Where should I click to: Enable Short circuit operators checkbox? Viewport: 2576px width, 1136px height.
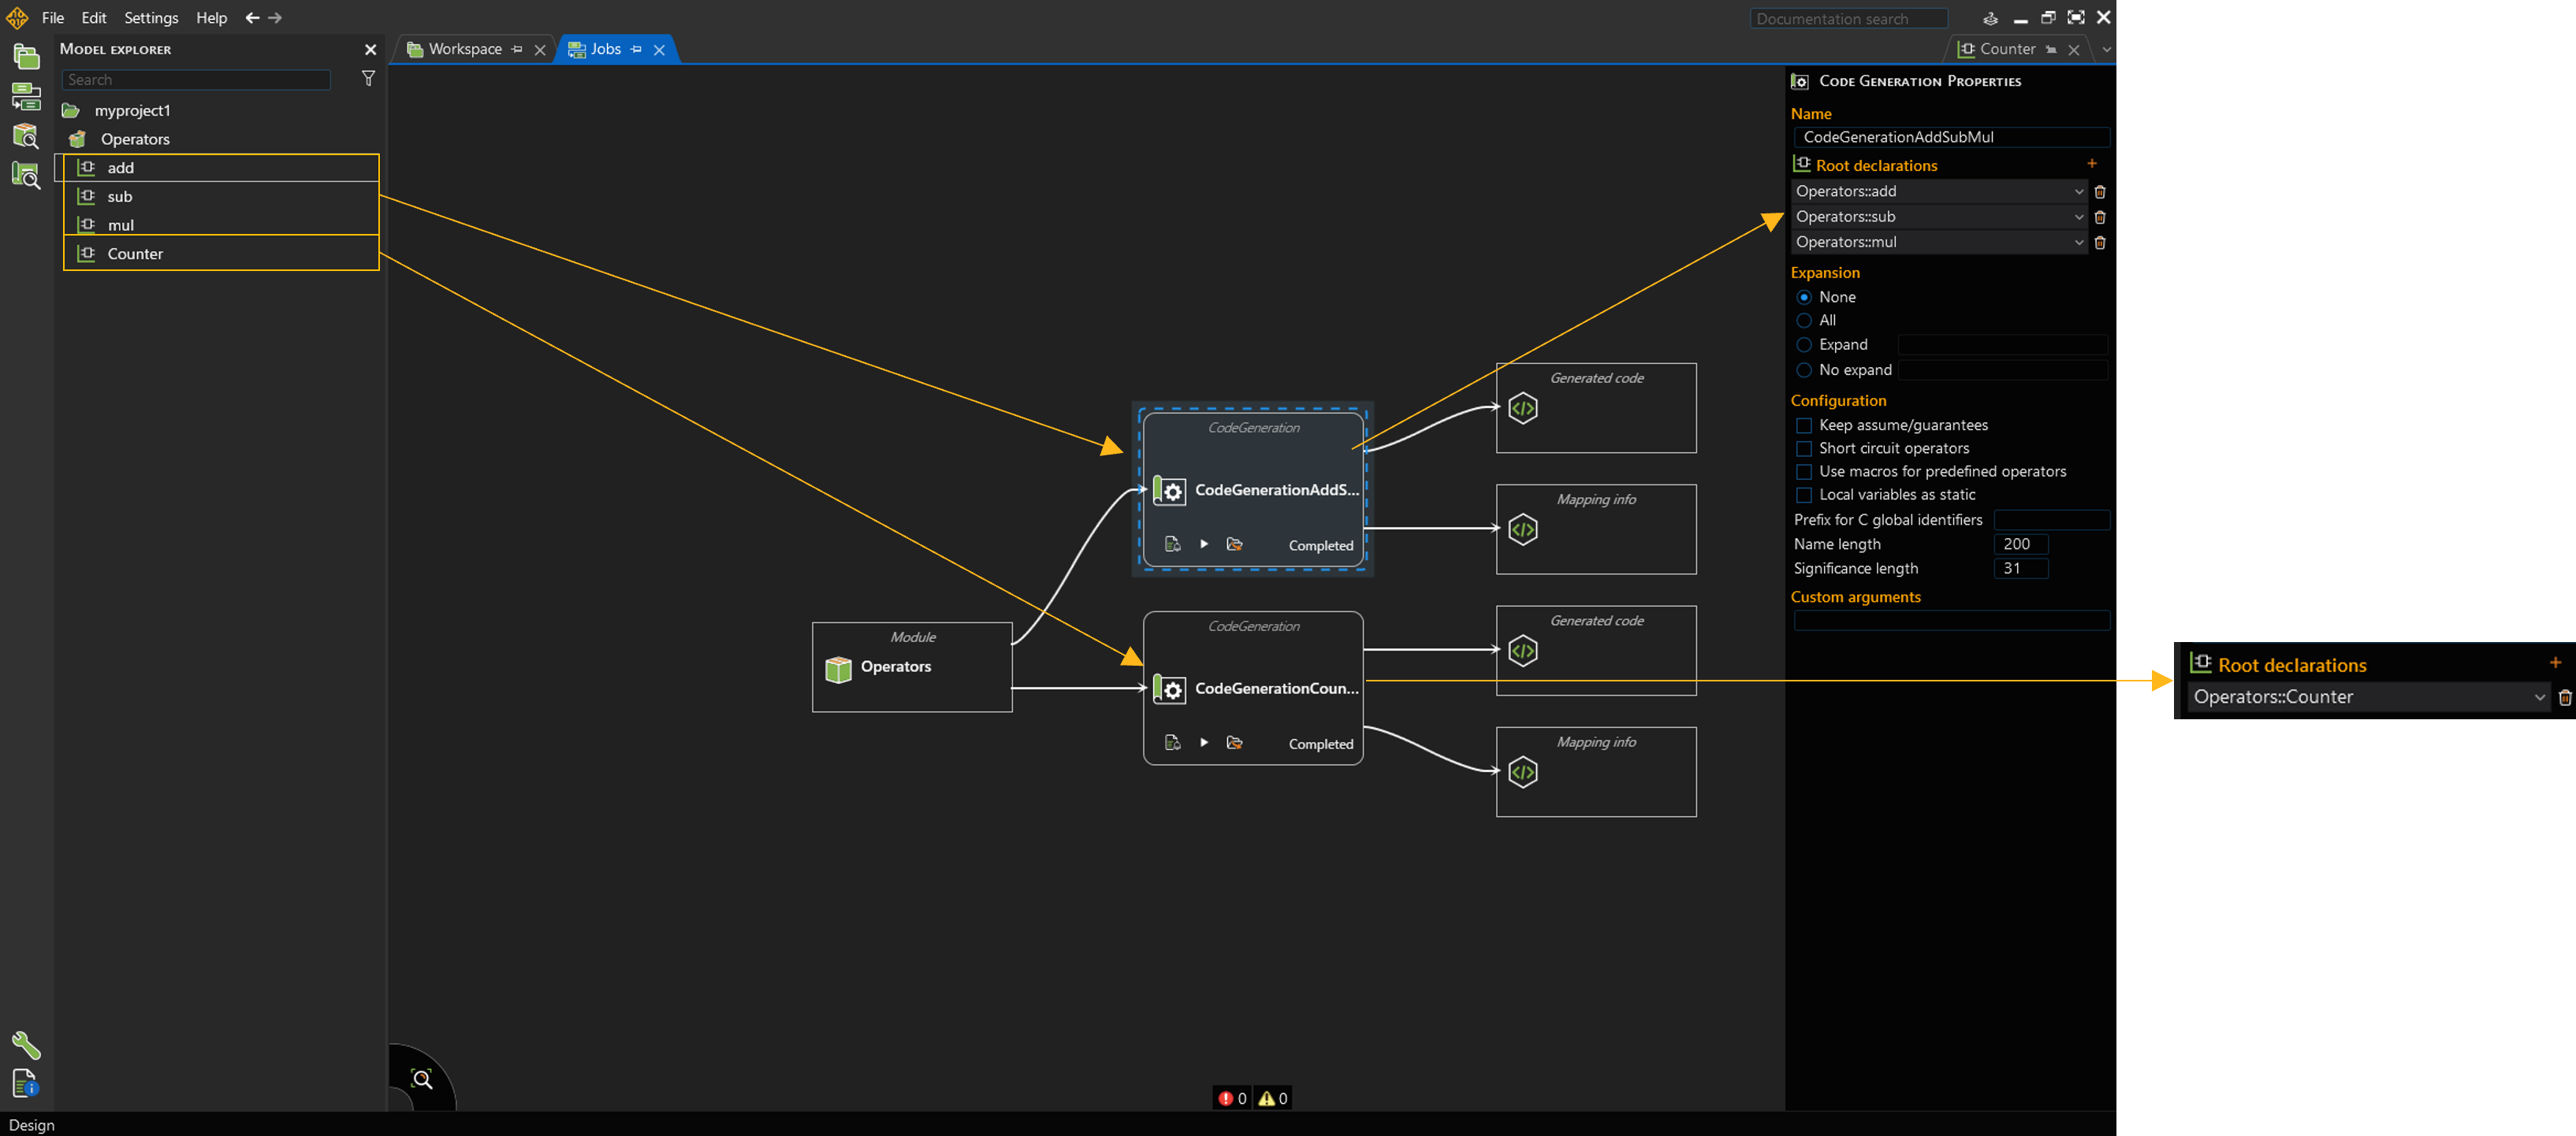(x=1804, y=448)
